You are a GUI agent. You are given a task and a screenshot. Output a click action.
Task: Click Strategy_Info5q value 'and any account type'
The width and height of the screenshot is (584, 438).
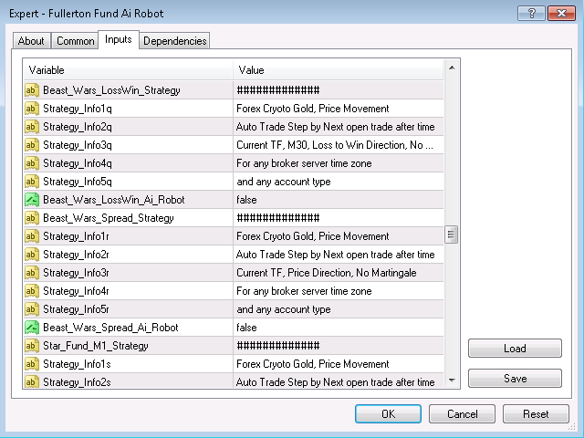[284, 182]
